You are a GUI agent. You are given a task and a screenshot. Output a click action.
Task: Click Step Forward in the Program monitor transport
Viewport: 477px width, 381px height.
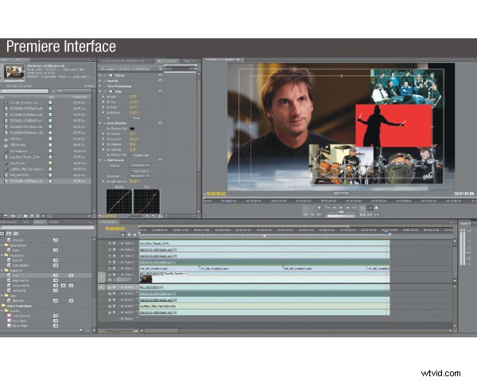click(x=347, y=208)
